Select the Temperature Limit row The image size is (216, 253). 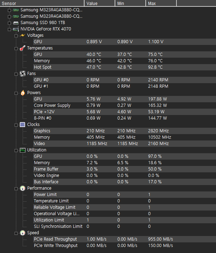124,201
